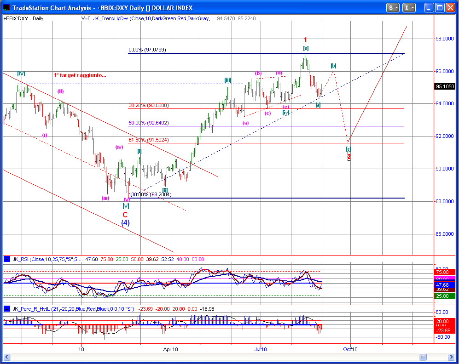Select the teal '[b]' wave label

click(333, 66)
